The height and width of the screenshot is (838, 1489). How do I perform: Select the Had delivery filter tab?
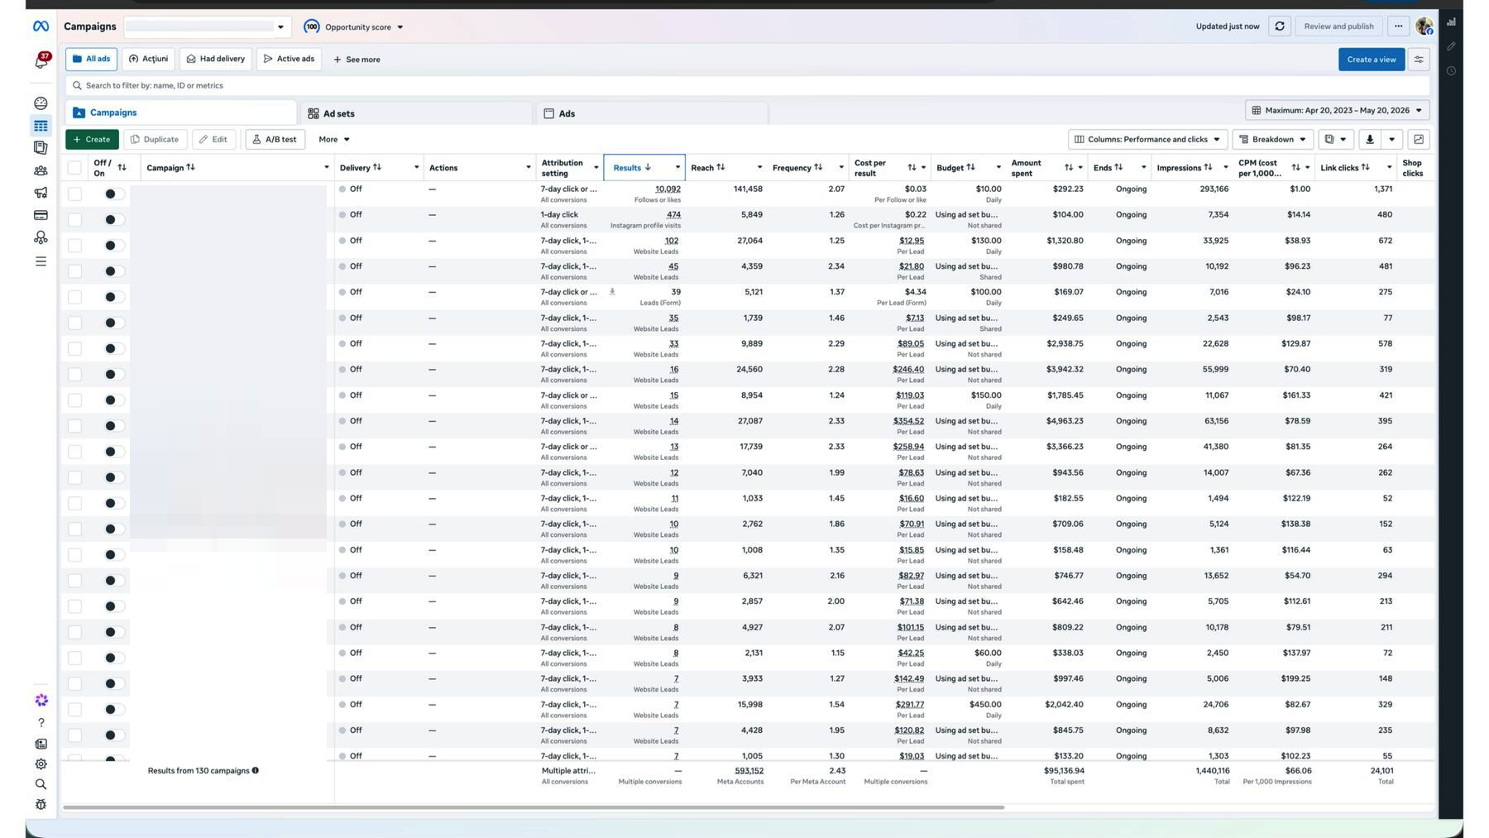216,60
